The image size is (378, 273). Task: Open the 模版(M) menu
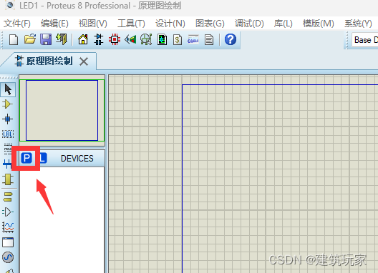coord(318,24)
